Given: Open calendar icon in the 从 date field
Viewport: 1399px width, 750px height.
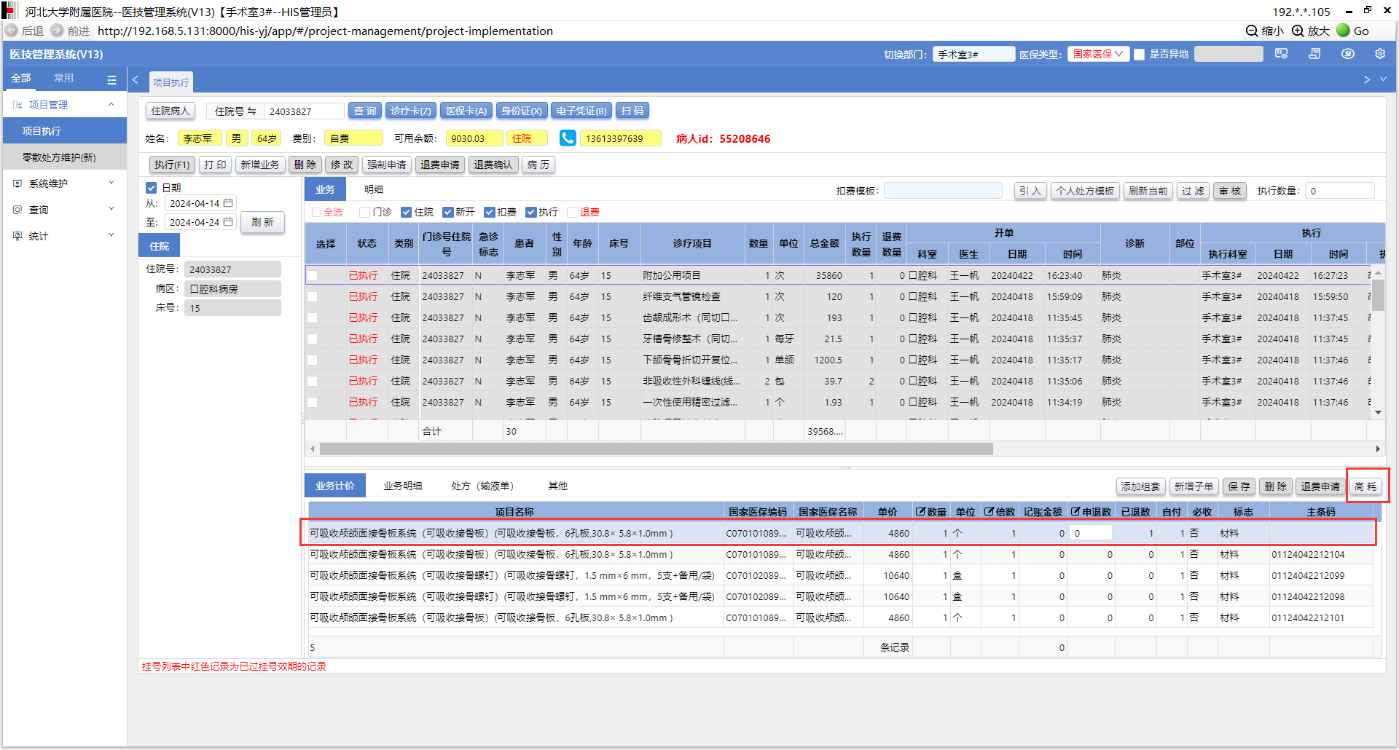Looking at the screenshot, I should 228,203.
